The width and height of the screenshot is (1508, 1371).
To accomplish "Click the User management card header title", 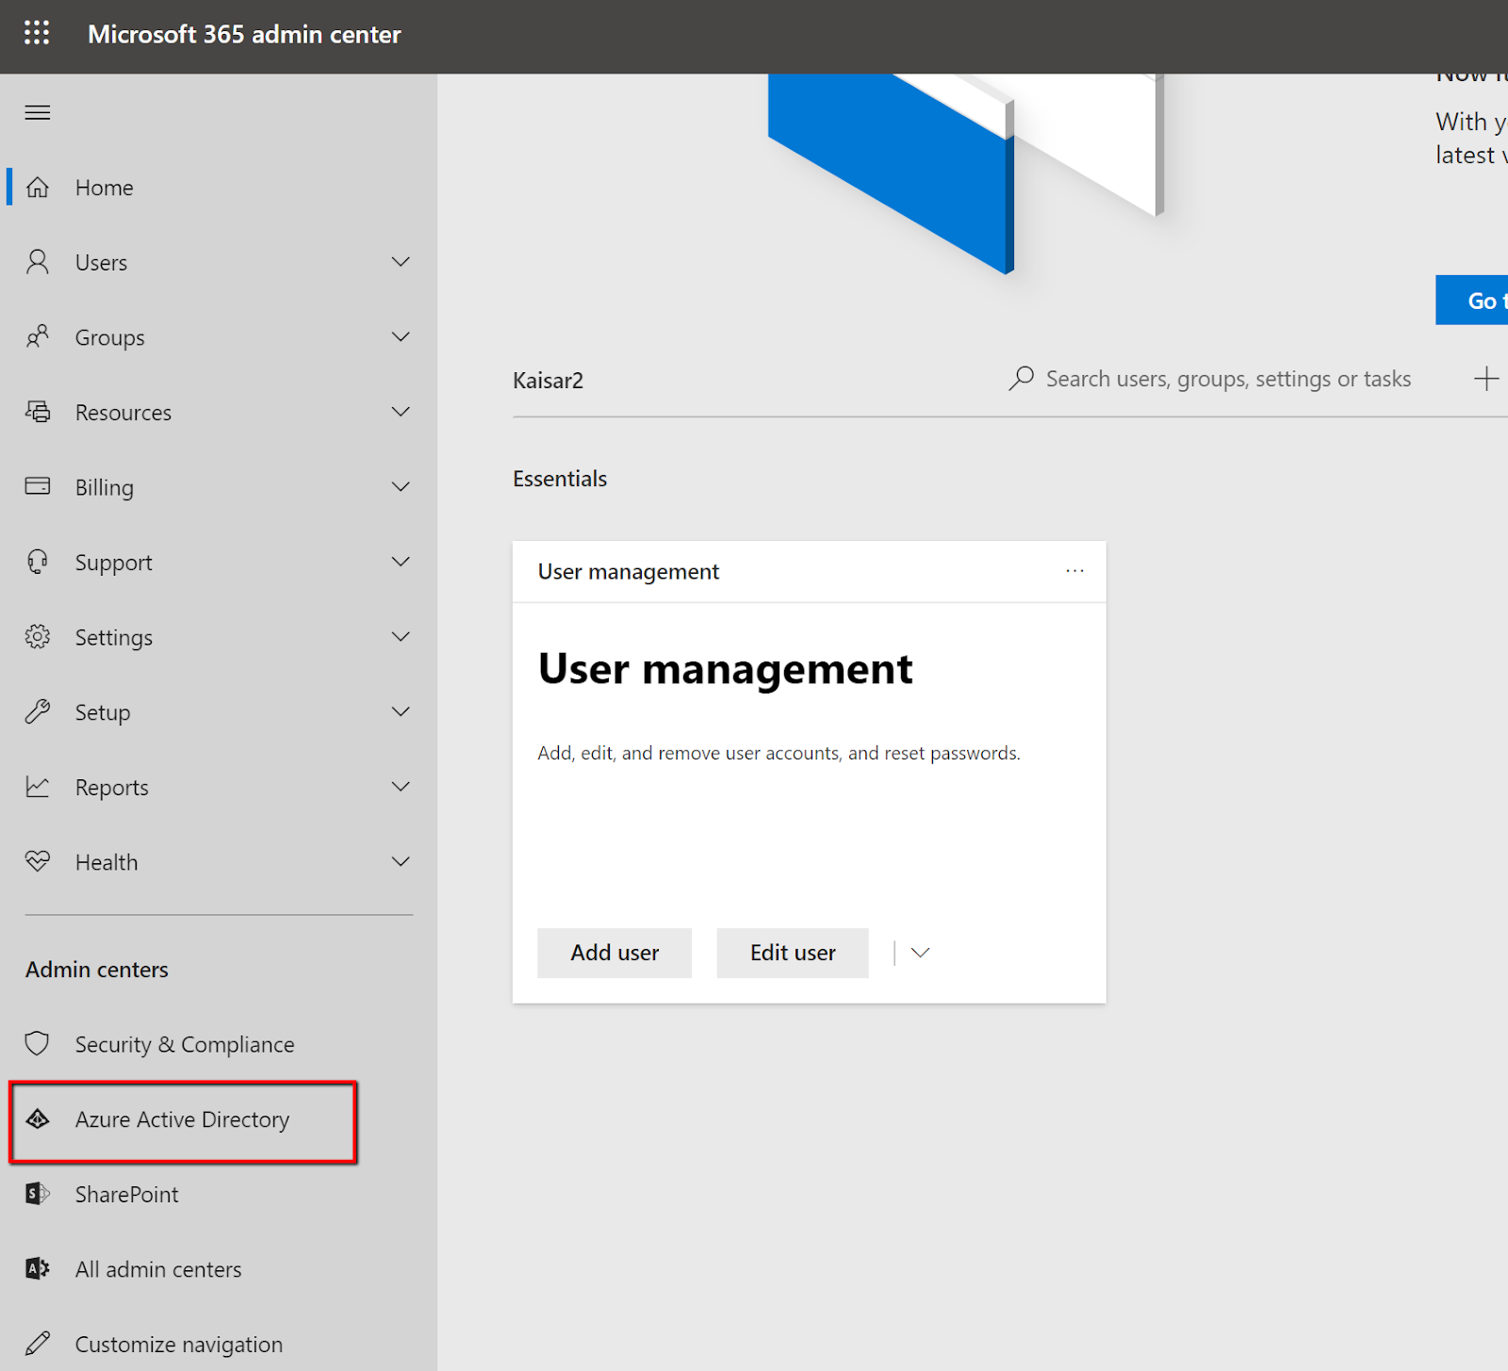I will tap(628, 572).
